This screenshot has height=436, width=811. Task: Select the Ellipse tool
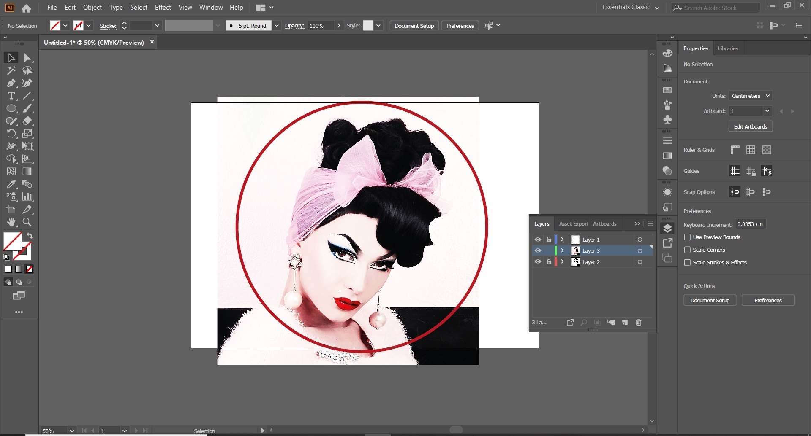(x=11, y=108)
